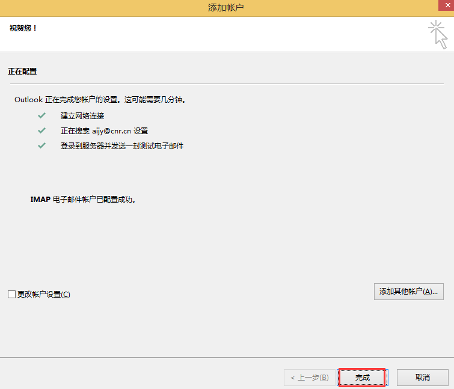
Task: Click the Outlook 正在完成您帐户的设置 line
Action: [100, 100]
